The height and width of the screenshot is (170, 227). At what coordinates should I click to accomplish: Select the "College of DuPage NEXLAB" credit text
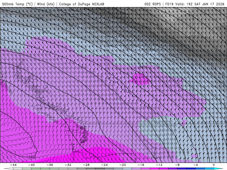pyautogui.click(x=81, y=4)
